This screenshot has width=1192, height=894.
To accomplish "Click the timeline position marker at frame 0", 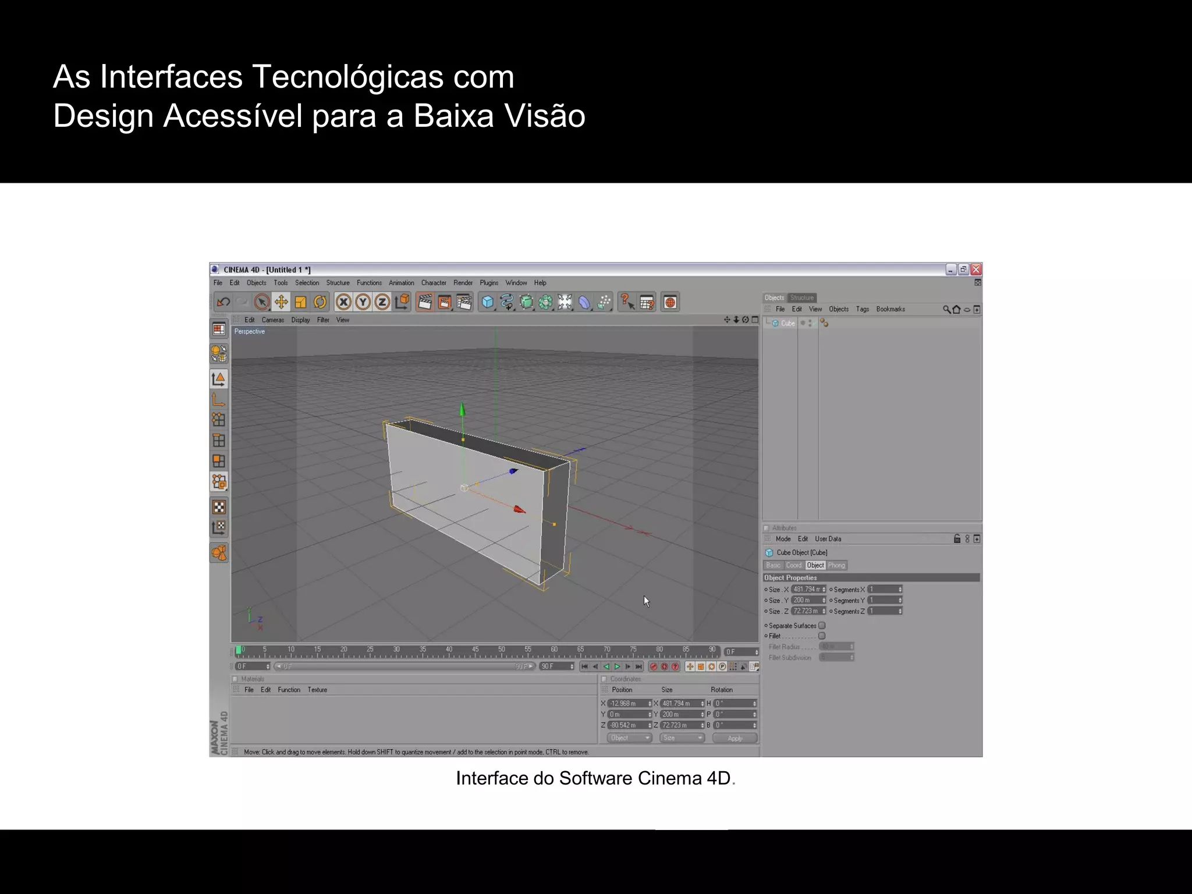I will click(x=238, y=650).
